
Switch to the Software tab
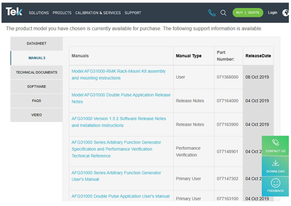pyautogui.click(x=36, y=87)
